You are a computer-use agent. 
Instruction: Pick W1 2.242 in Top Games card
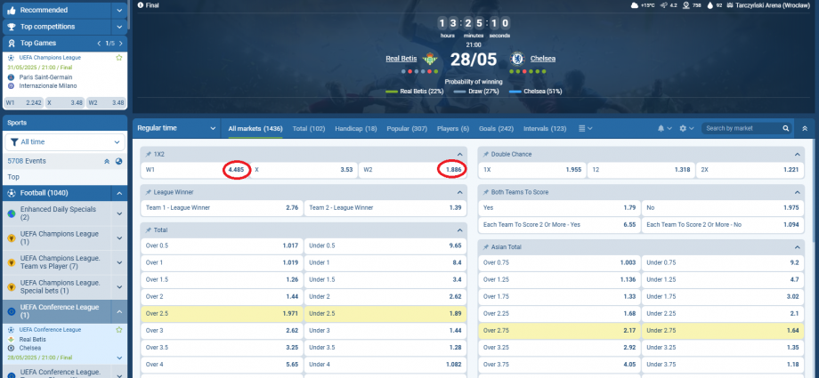23,103
